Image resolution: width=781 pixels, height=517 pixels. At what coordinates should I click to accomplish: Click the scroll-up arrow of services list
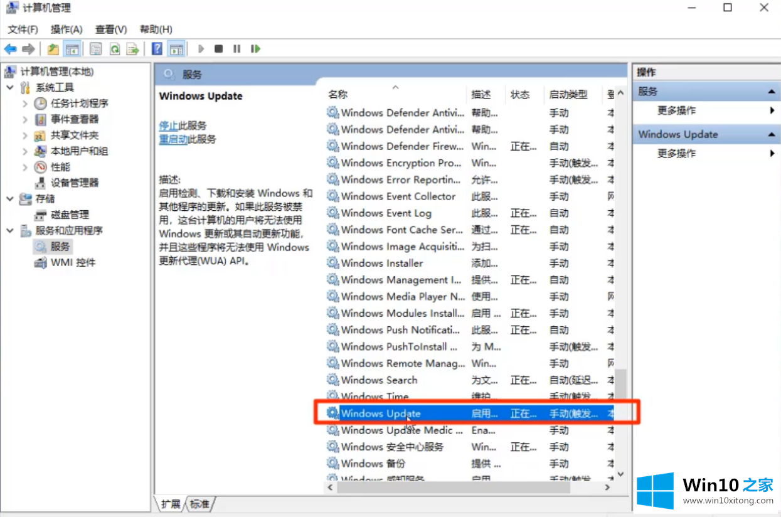pyautogui.click(x=620, y=93)
